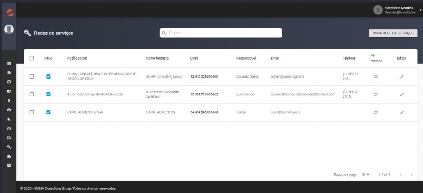Open the documents sidebar icon

[x=9, y=73]
